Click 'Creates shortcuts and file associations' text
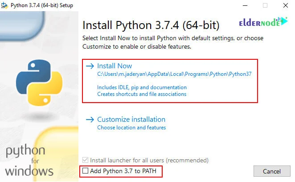Screen dimensions: 295x182 point(142,94)
